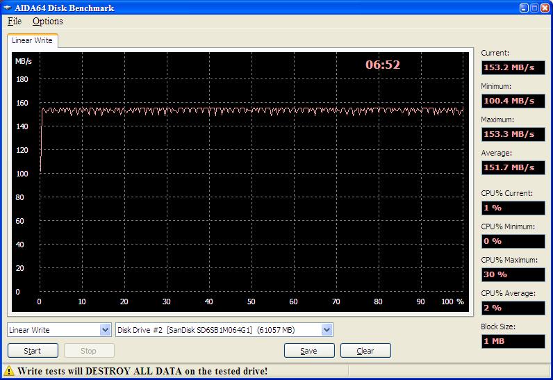The width and height of the screenshot is (553, 380).
Task: Click the Current speed value 153.2 MB/s
Action: [513, 67]
